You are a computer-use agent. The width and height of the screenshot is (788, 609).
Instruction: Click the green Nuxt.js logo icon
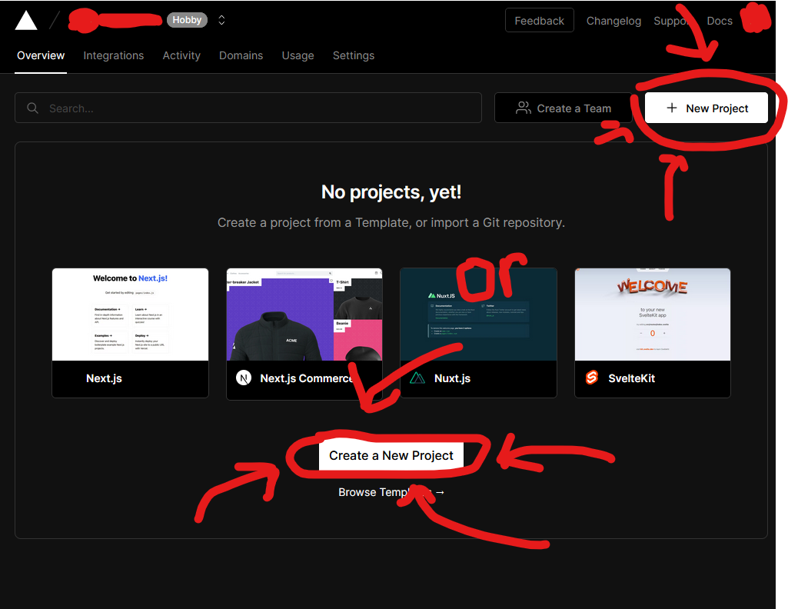417,378
